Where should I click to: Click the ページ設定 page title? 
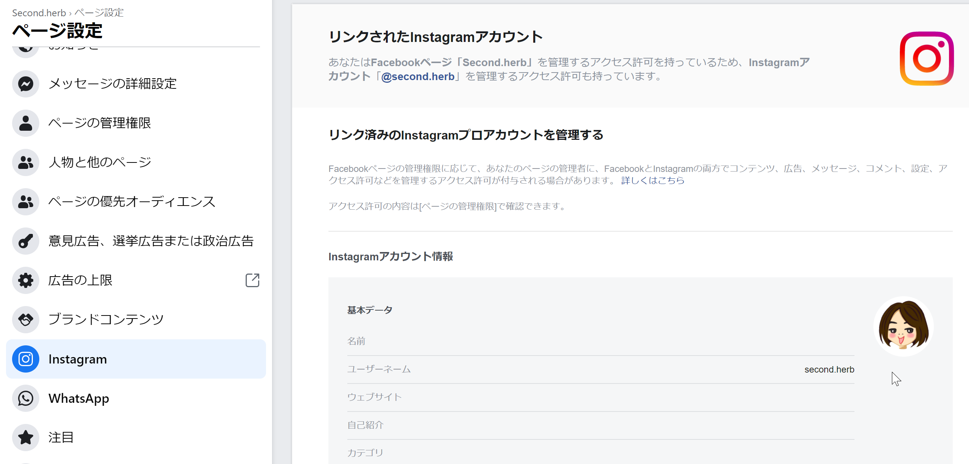pyautogui.click(x=57, y=31)
